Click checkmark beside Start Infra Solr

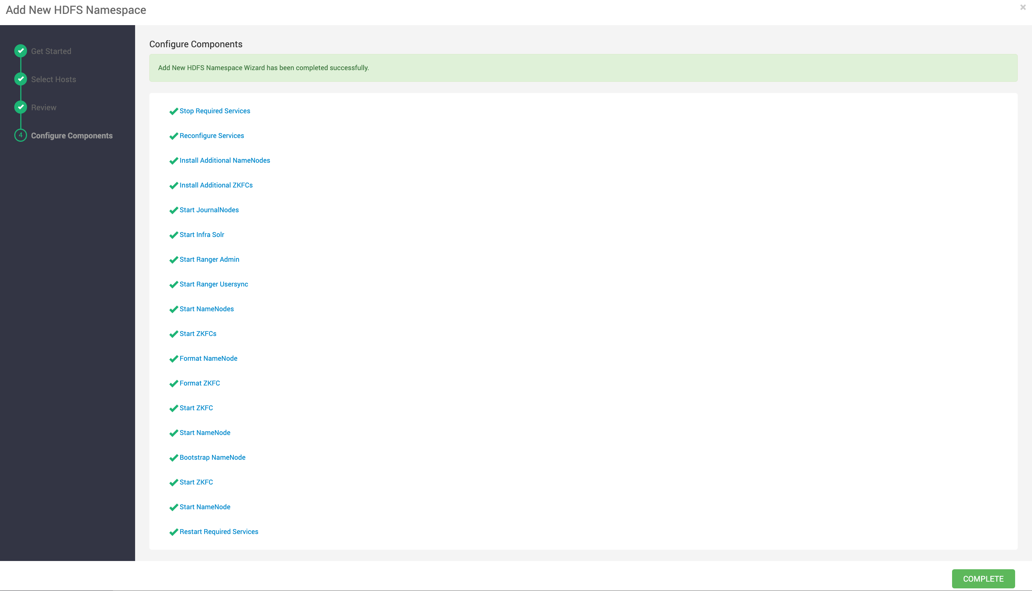174,235
